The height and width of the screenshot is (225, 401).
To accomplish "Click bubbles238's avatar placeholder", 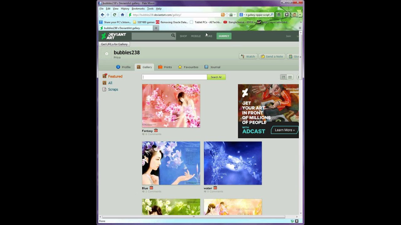I will [x=107, y=54].
